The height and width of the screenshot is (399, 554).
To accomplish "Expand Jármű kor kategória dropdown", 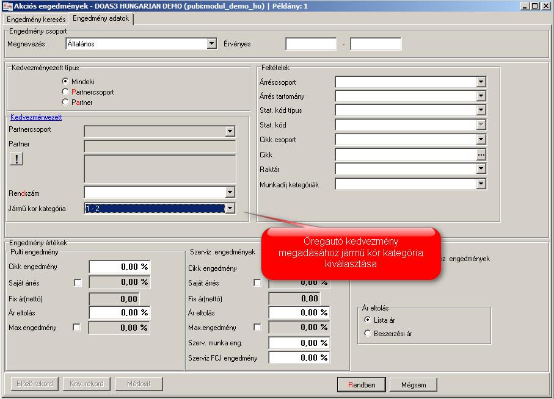I will point(230,208).
